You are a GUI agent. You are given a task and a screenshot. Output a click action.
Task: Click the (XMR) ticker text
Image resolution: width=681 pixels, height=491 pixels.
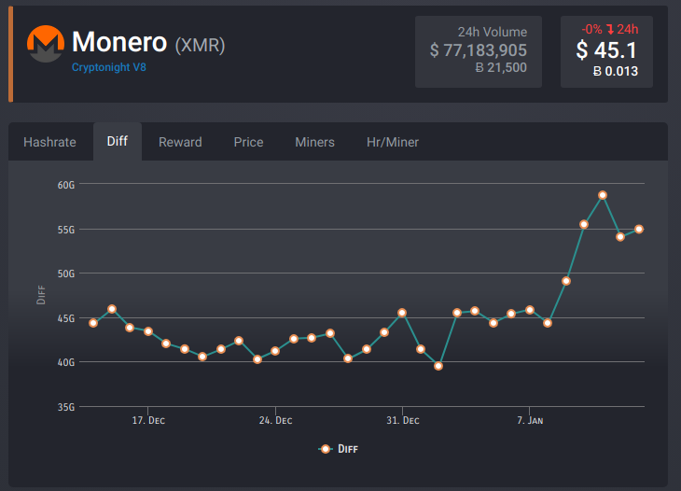pyautogui.click(x=200, y=45)
